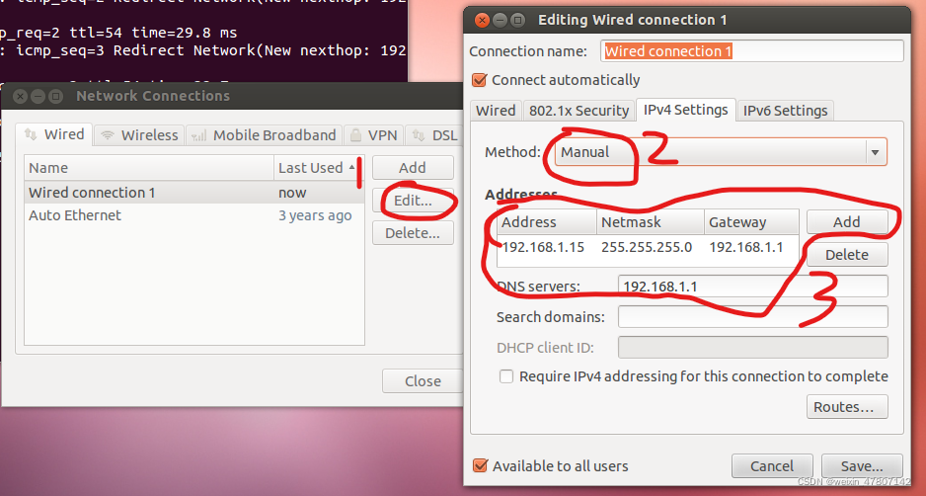This screenshot has height=496, width=926.
Task: Click Add in Network Connections window
Action: click(x=413, y=168)
